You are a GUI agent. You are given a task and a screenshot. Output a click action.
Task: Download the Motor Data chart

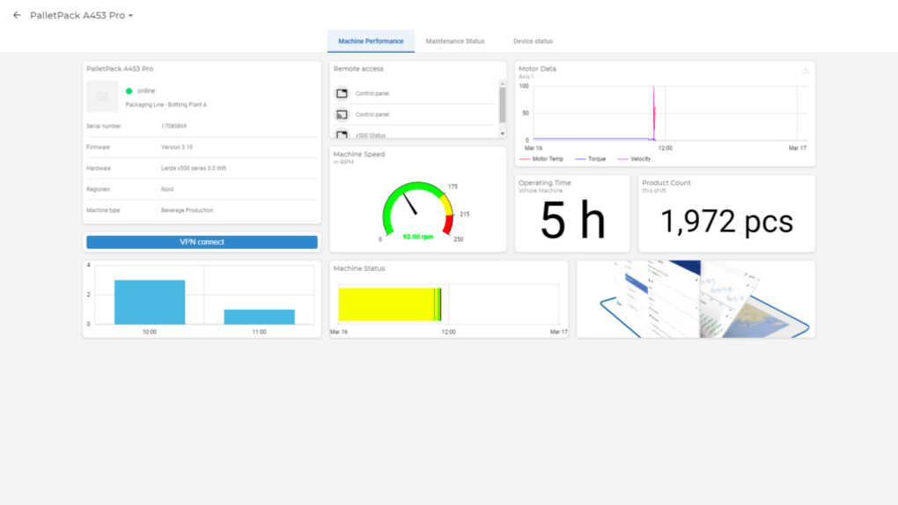pyautogui.click(x=805, y=70)
